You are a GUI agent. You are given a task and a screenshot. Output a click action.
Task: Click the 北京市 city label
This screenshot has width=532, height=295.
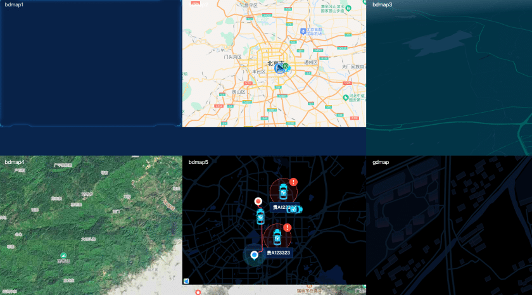point(275,63)
